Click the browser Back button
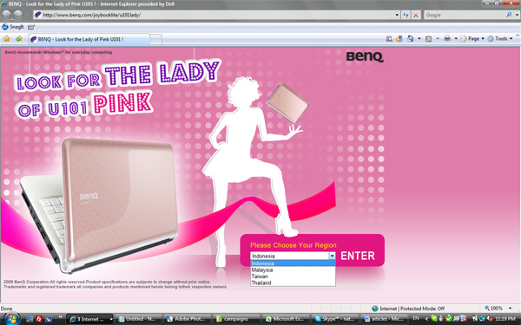The image size is (521, 325). [x=7, y=15]
